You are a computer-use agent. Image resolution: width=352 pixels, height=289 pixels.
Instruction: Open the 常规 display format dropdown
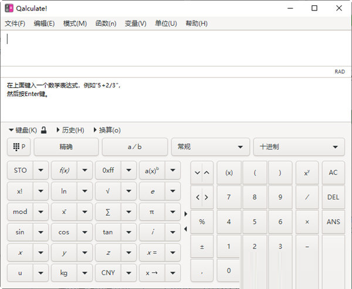tap(210, 147)
